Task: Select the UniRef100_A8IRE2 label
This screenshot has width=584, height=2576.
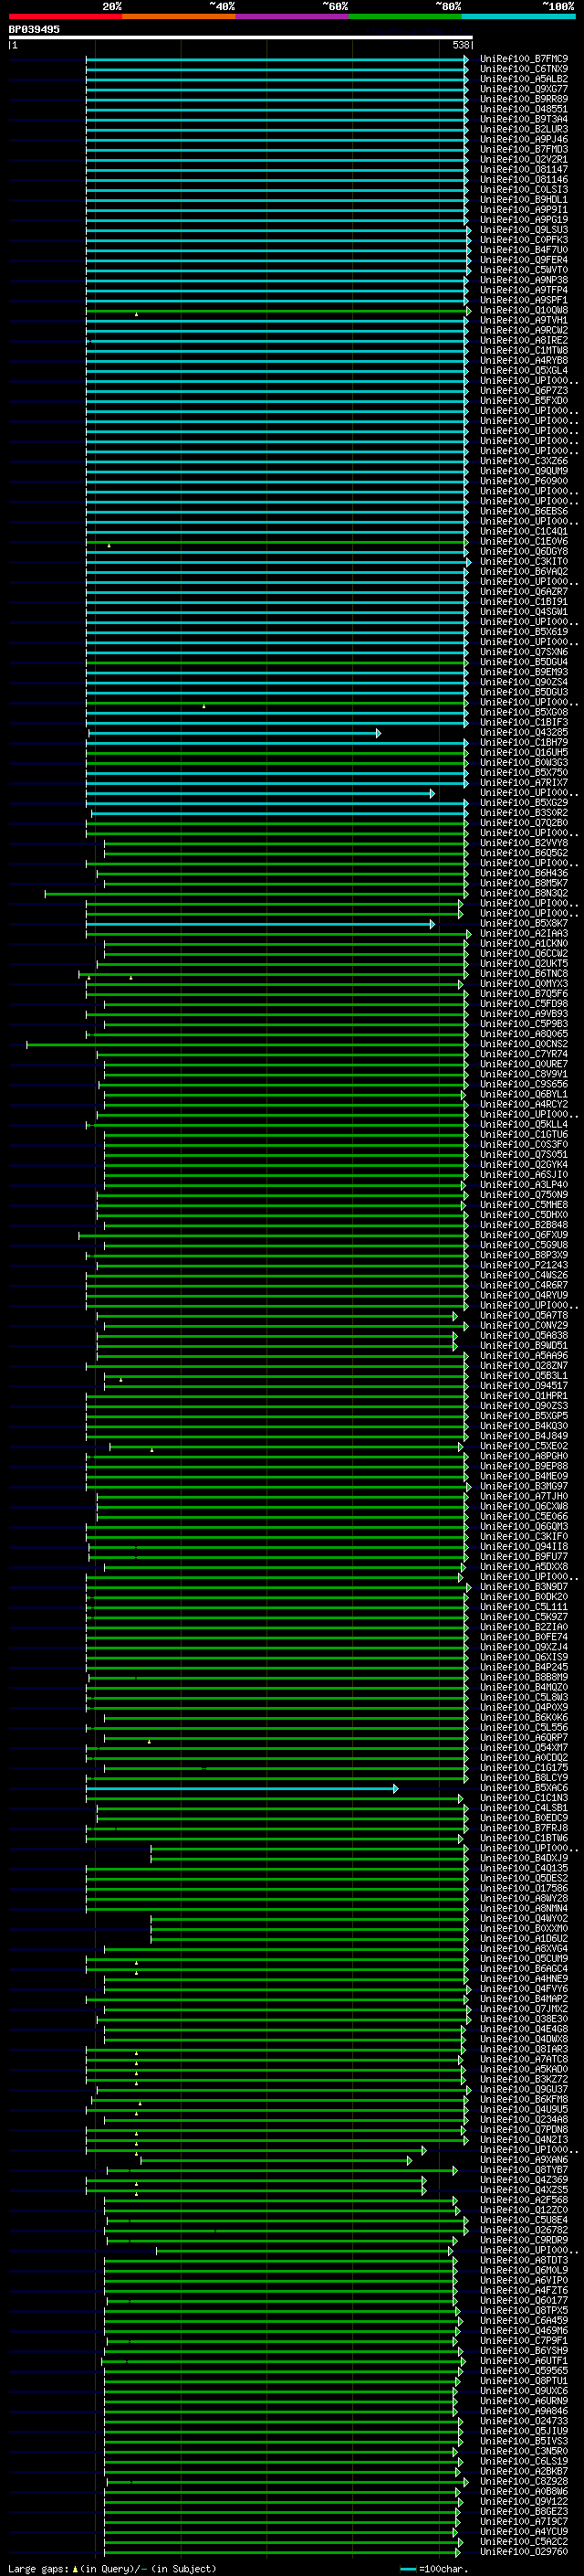Action: pos(524,340)
